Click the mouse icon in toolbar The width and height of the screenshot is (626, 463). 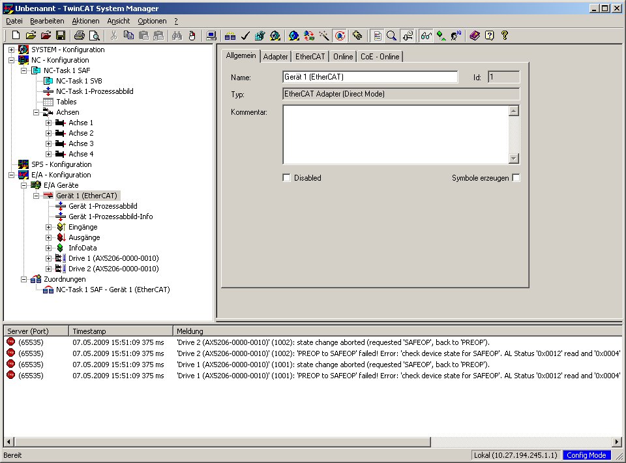pyautogui.click(x=192, y=35)
